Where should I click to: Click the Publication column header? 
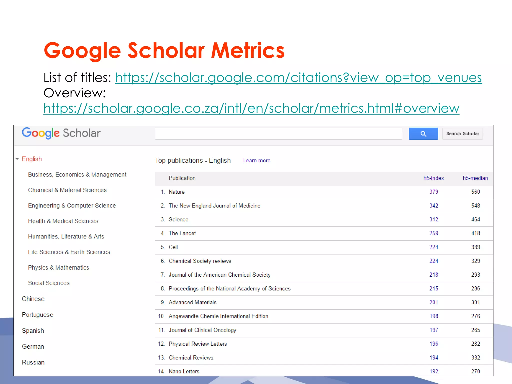pyautogui.click(x=182, y=178)
